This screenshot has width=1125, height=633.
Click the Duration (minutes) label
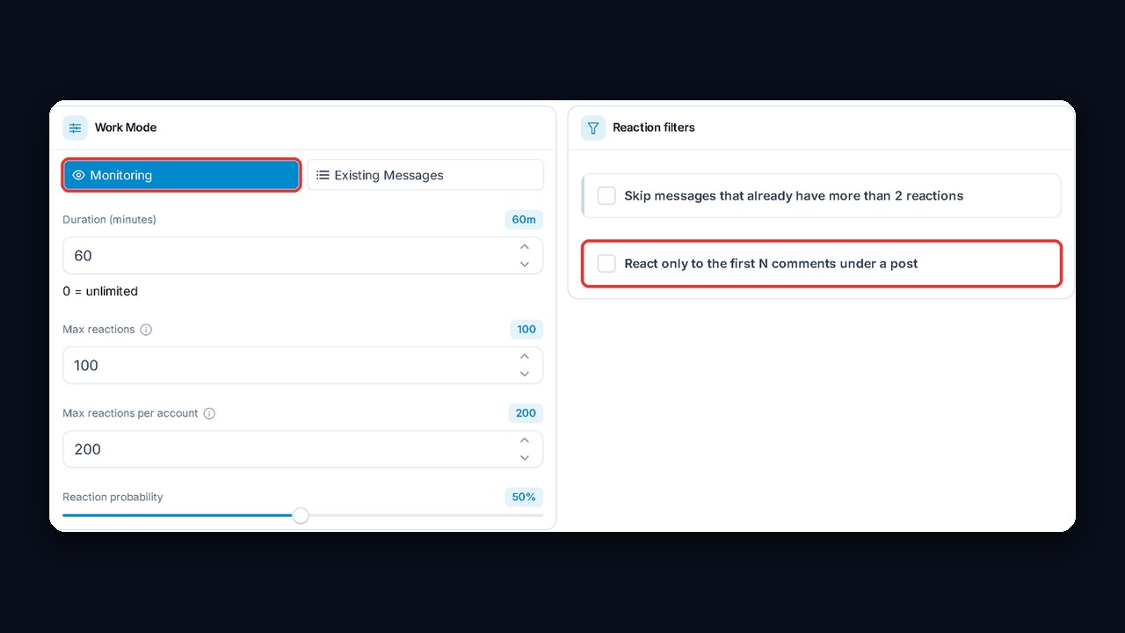point(109,220)
